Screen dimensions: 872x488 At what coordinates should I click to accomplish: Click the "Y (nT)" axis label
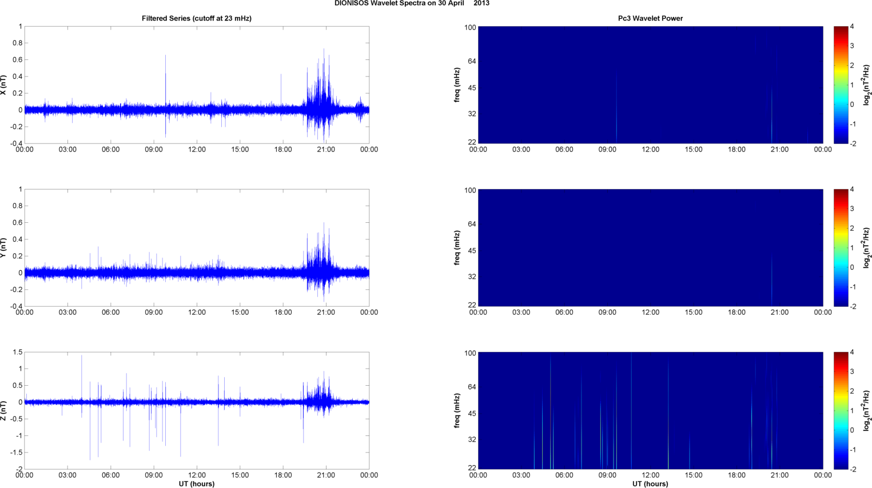4,248
